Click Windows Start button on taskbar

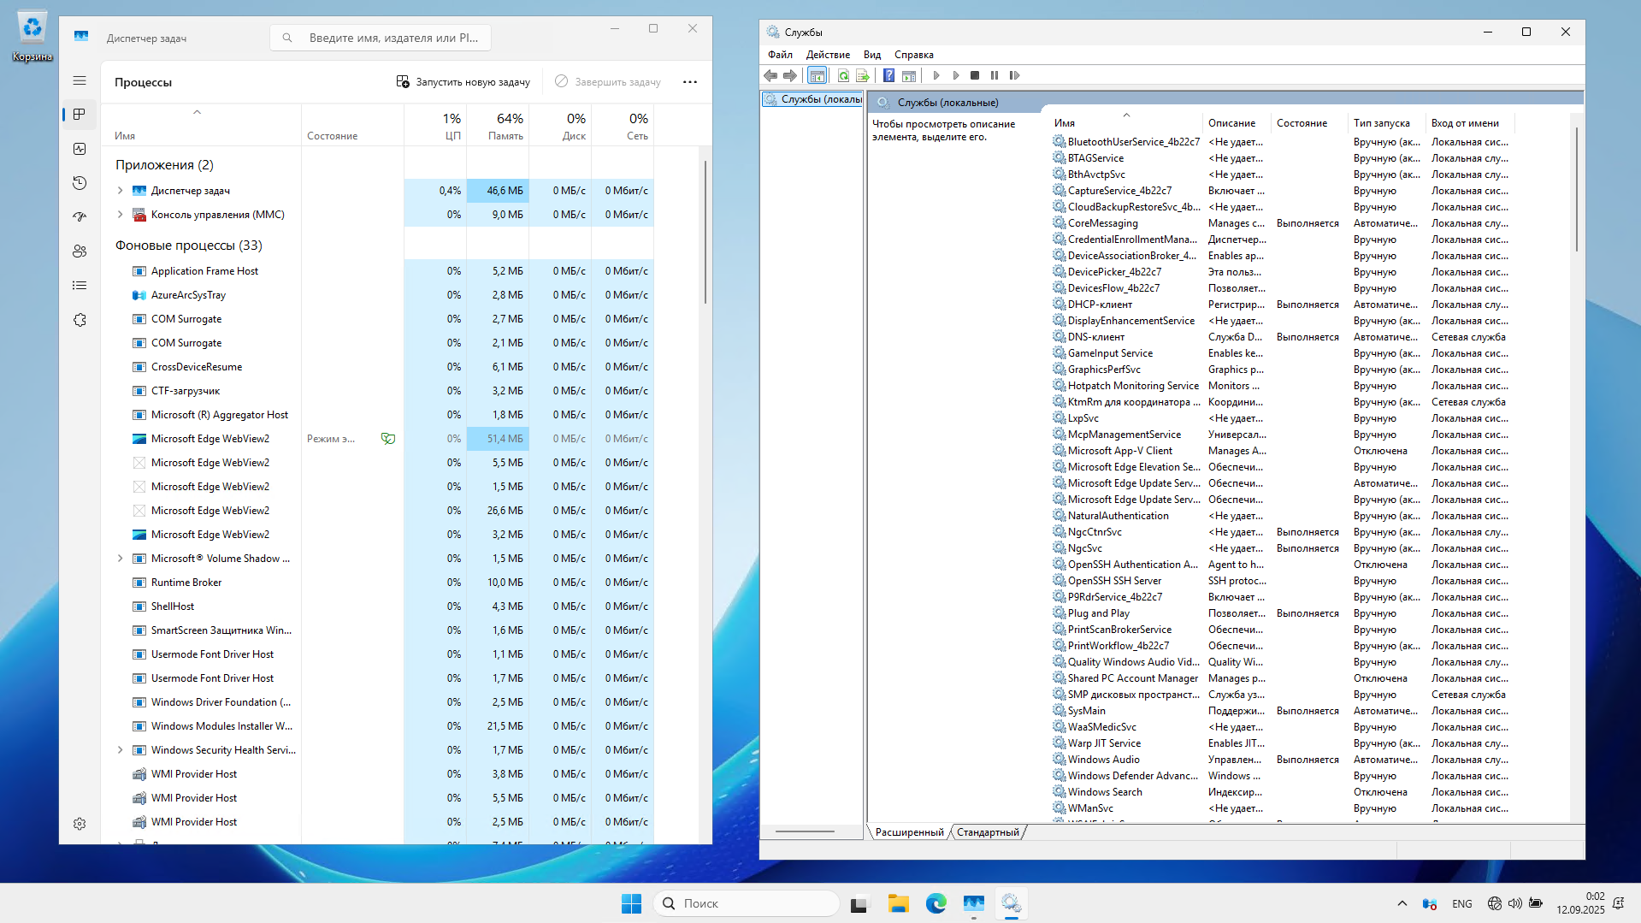631,903
